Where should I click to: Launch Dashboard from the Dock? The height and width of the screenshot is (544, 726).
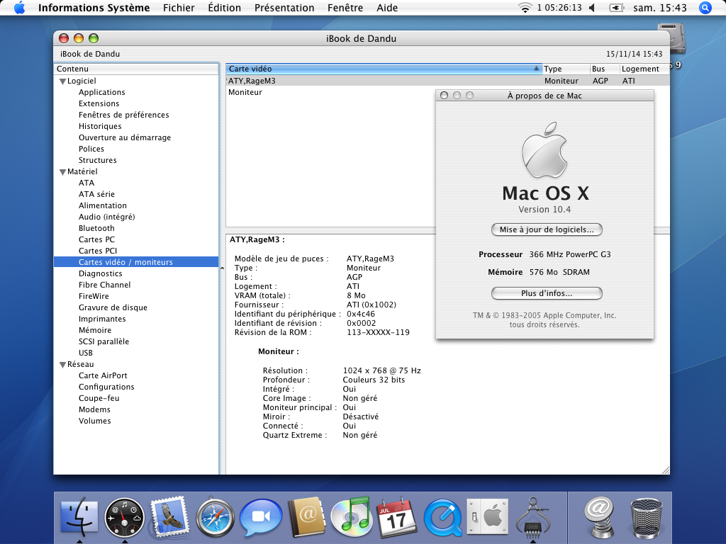[x=125, y=517]
